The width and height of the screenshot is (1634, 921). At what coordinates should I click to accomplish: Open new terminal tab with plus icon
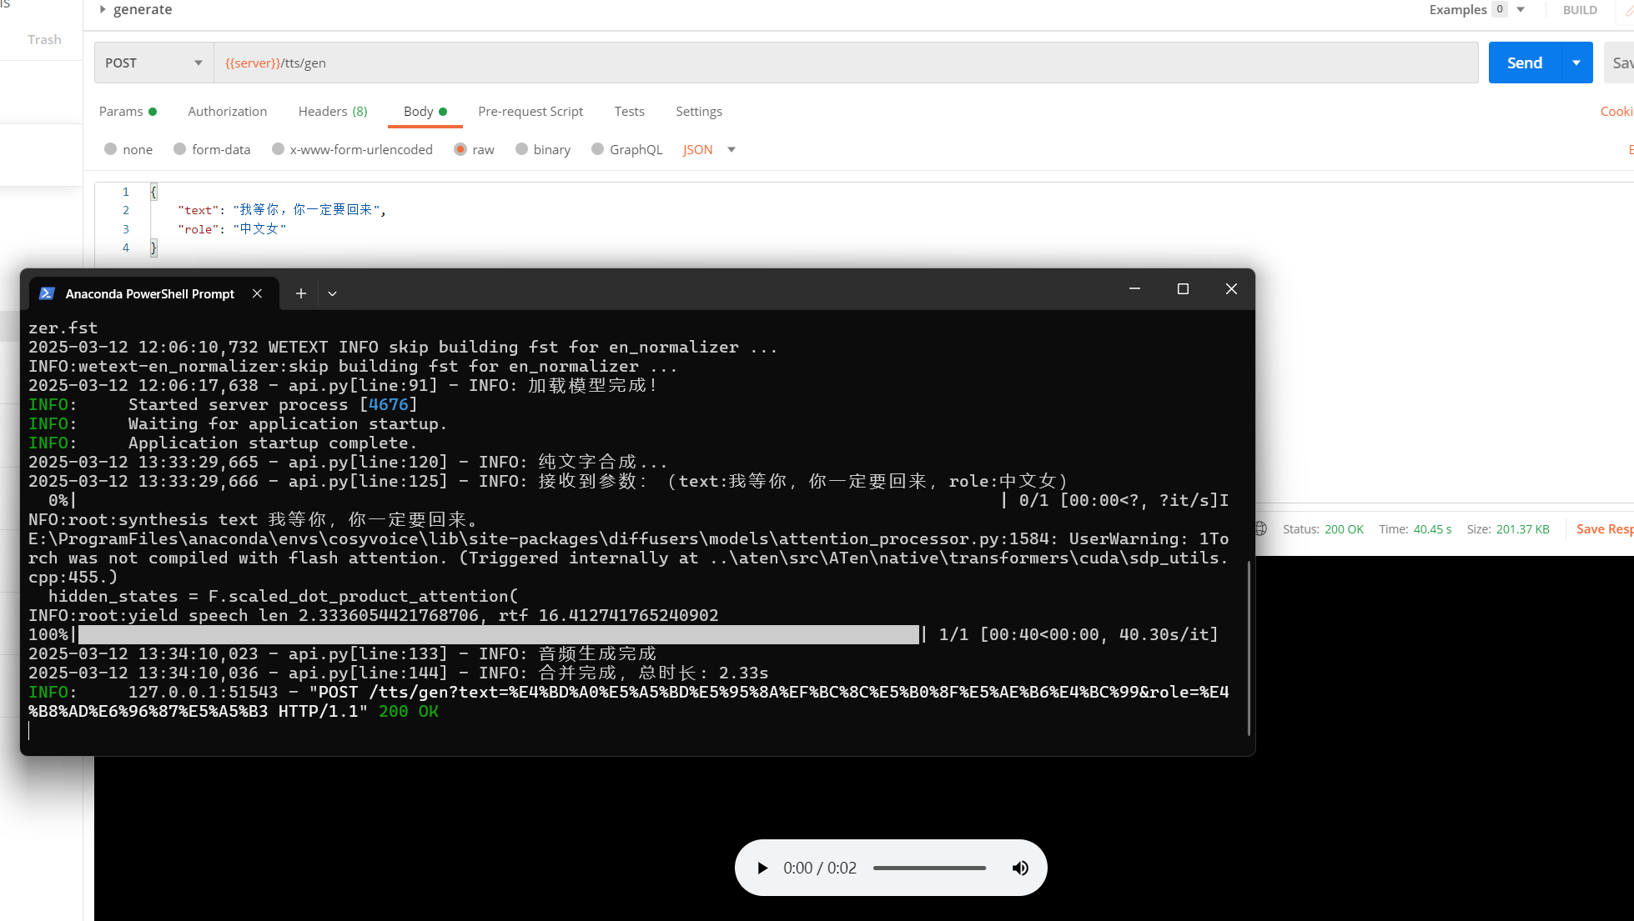pos(301,293)
